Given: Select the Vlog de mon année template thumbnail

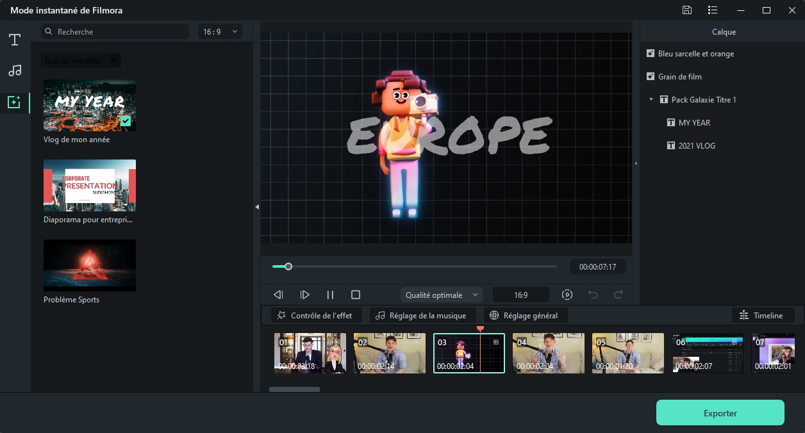Looking at the screenshot, I should pos(90,105).
